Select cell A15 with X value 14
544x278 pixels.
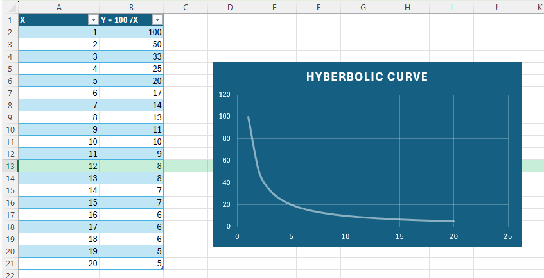(58, 190)
